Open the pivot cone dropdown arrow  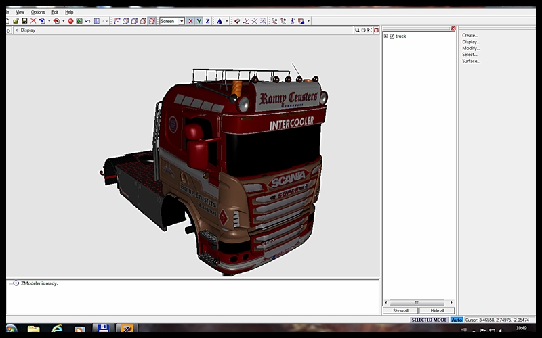tap(227, 21)
